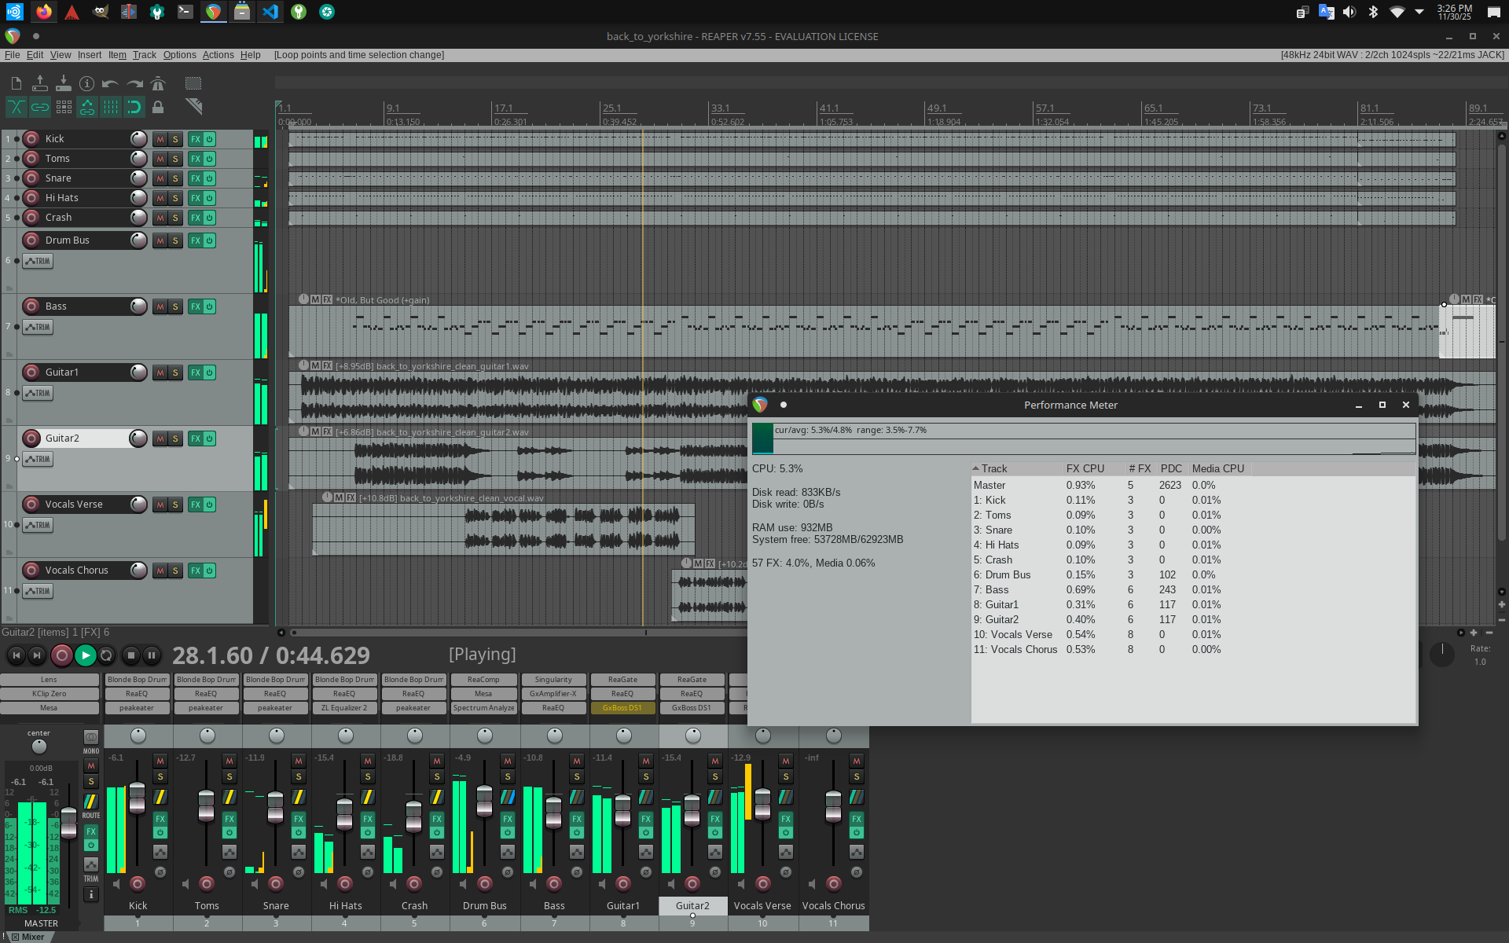The height and width of the screenshot is (943, 1509).
Task: Expand the system tray arrow
Action: pos(1419,12)
